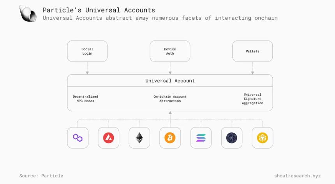Select the Cosmos atom icon

tap(232, 138)
